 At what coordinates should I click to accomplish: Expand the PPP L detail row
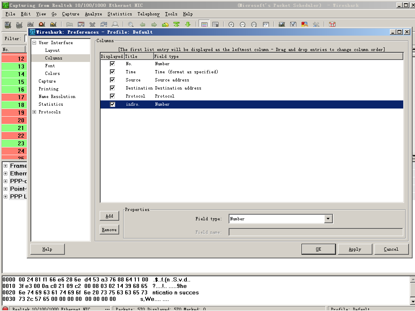point(5,196)
